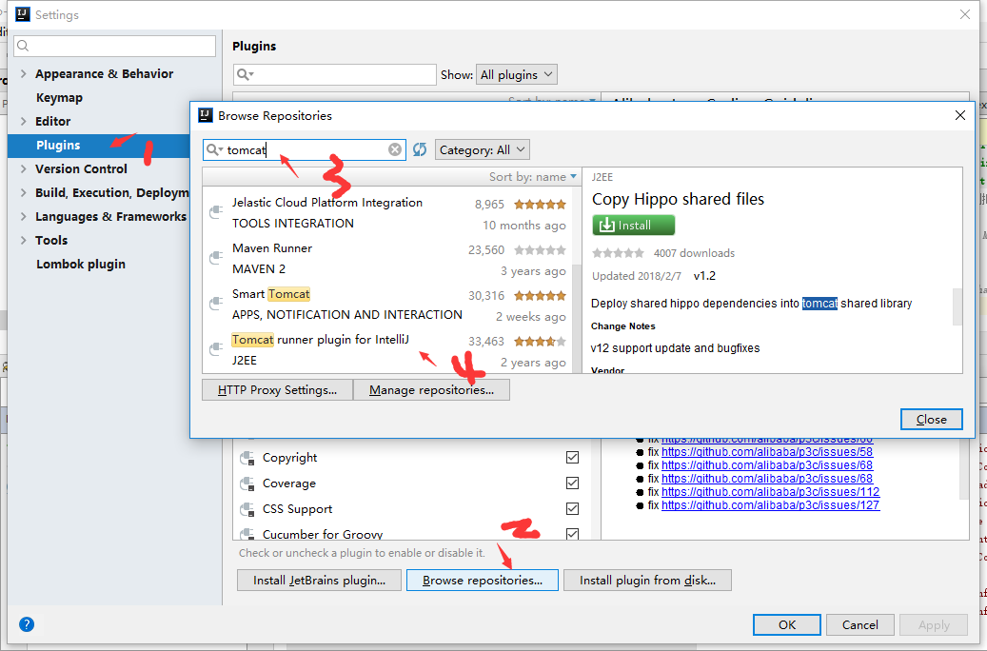The image size is (987, 651).
Task: Open the Category: All dropdown
Action: pyautogui.click(x=482, y=149)
